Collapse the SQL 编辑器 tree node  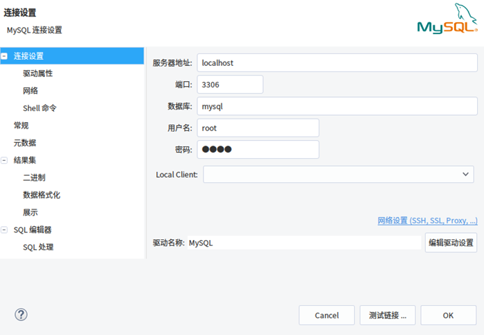4,230
